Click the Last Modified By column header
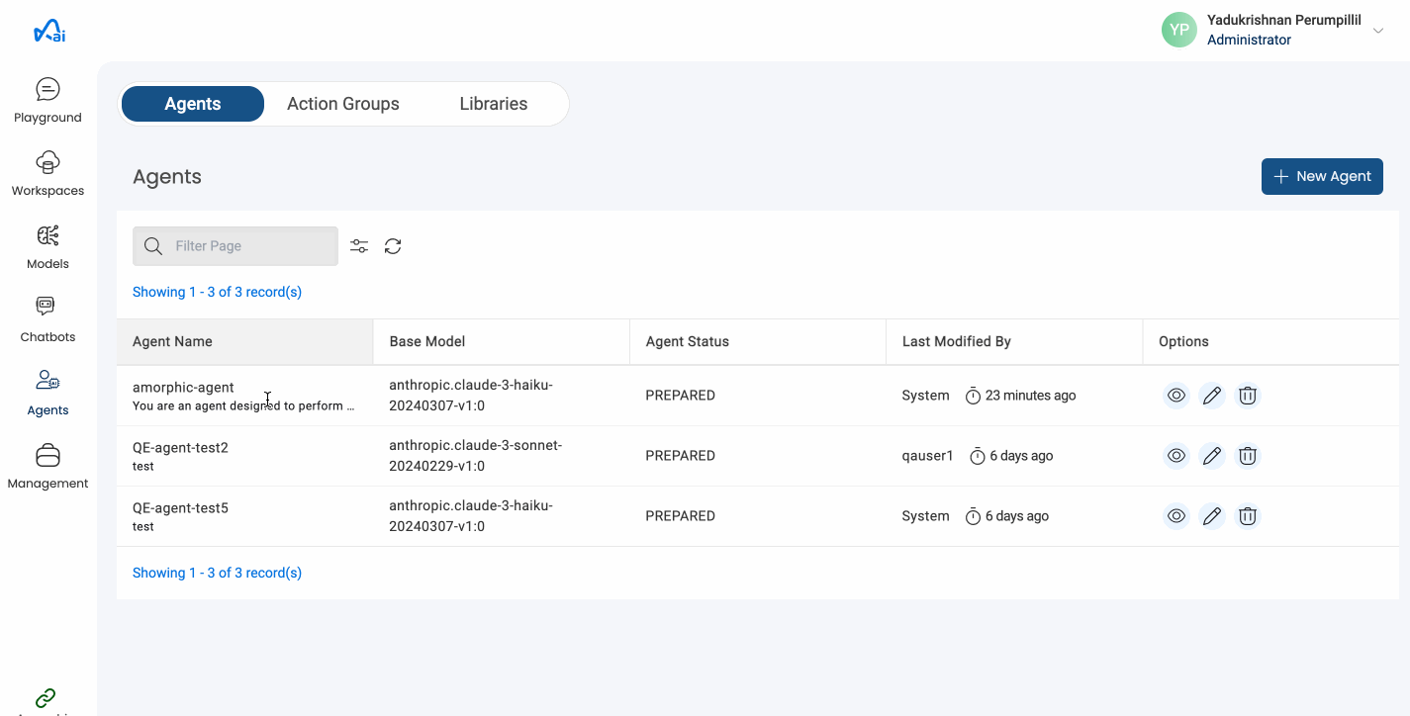This screenshot has height=716, width=1410. (1014, 341)
